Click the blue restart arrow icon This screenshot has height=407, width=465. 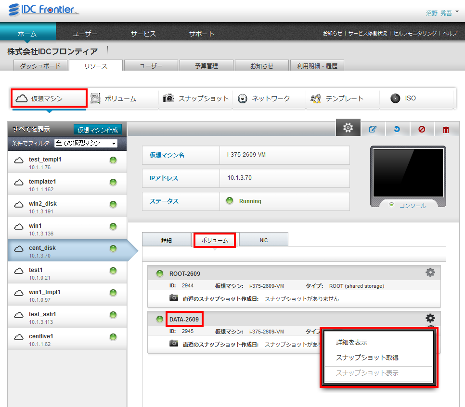(397, 129)
